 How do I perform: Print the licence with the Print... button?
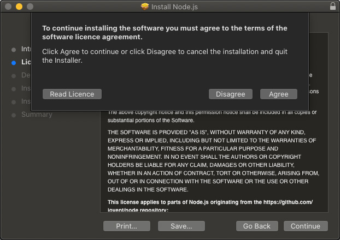click(x=126, y=226)
